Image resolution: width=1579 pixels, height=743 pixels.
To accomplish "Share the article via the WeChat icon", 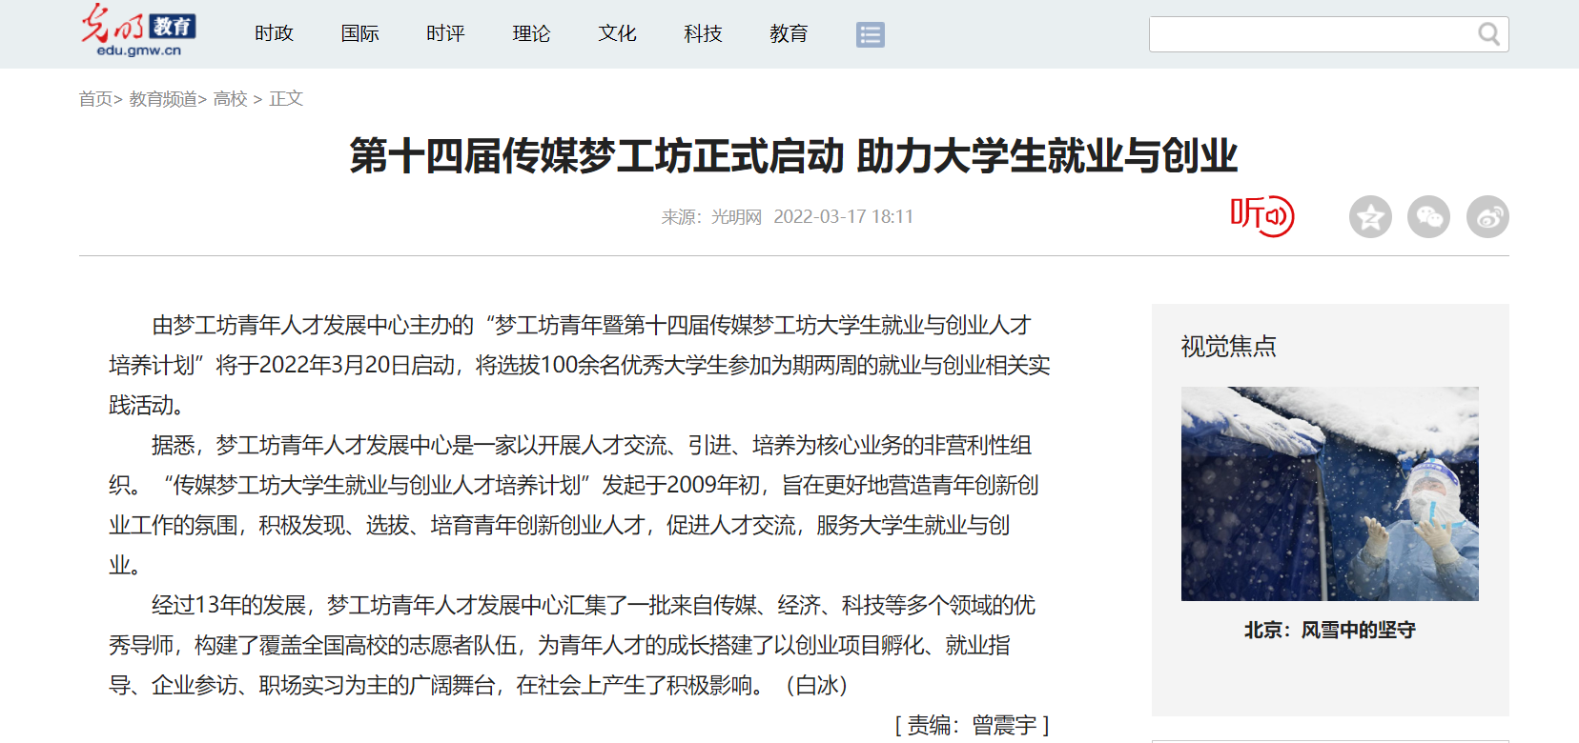I will pyautogui.click(x=1428, y=217).
